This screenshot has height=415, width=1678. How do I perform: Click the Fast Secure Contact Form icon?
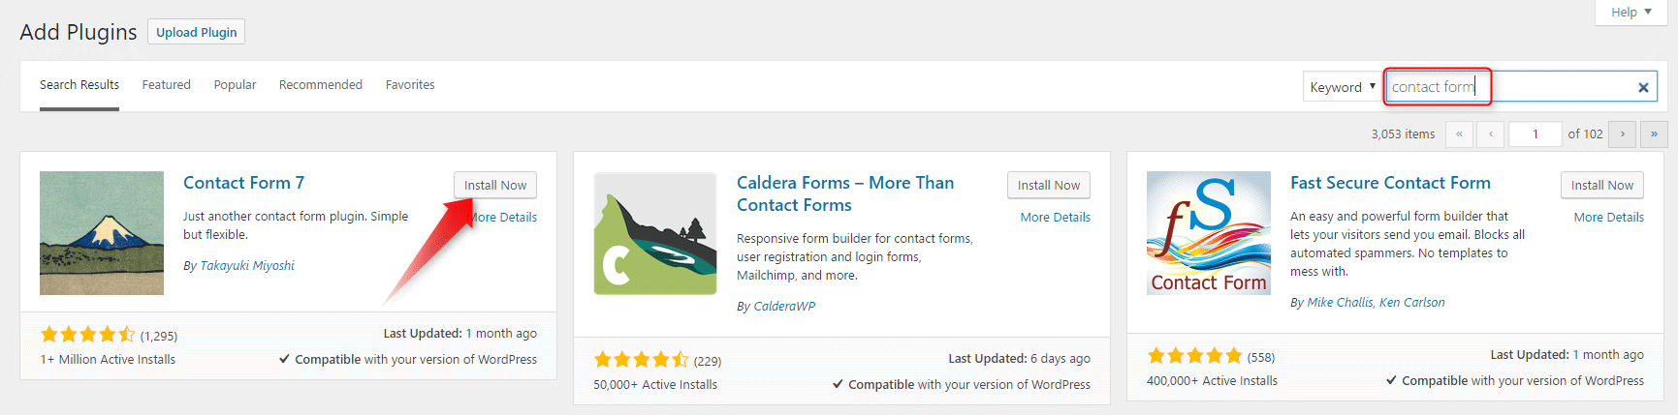coord(1208,233)
